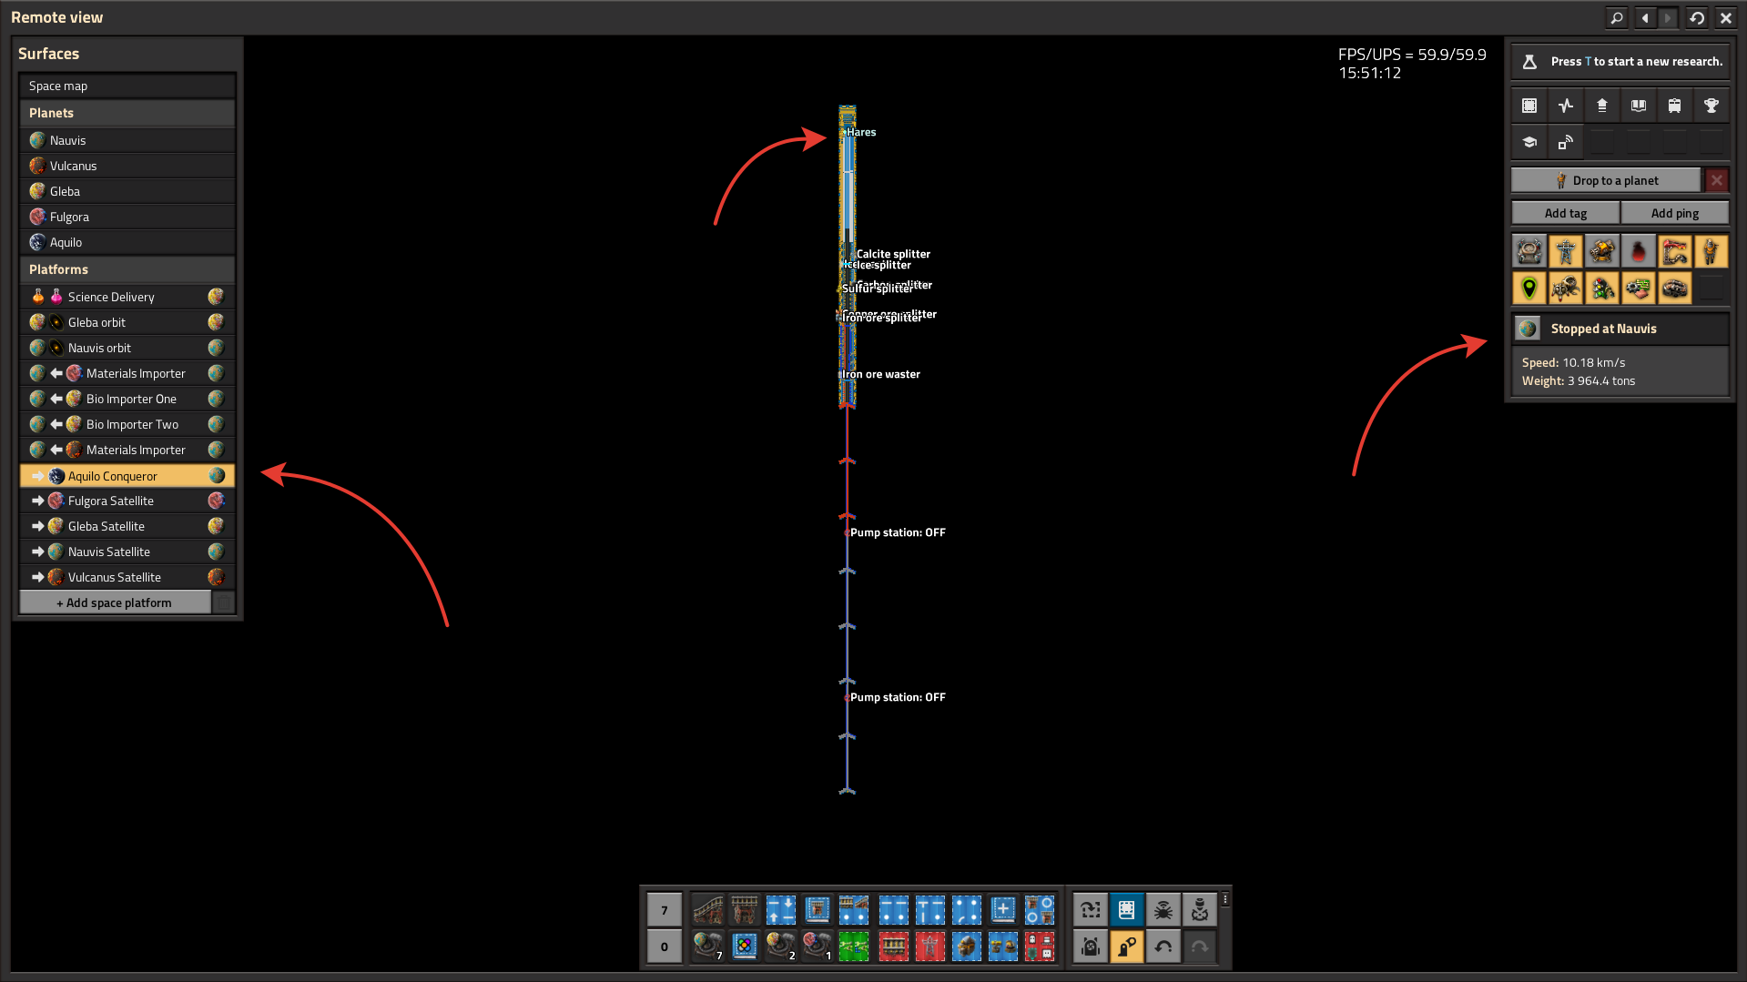This screenshot has height=982, width=1747.
Task: Select the Aquilo planet surface
Action: [x=127, y=242]
